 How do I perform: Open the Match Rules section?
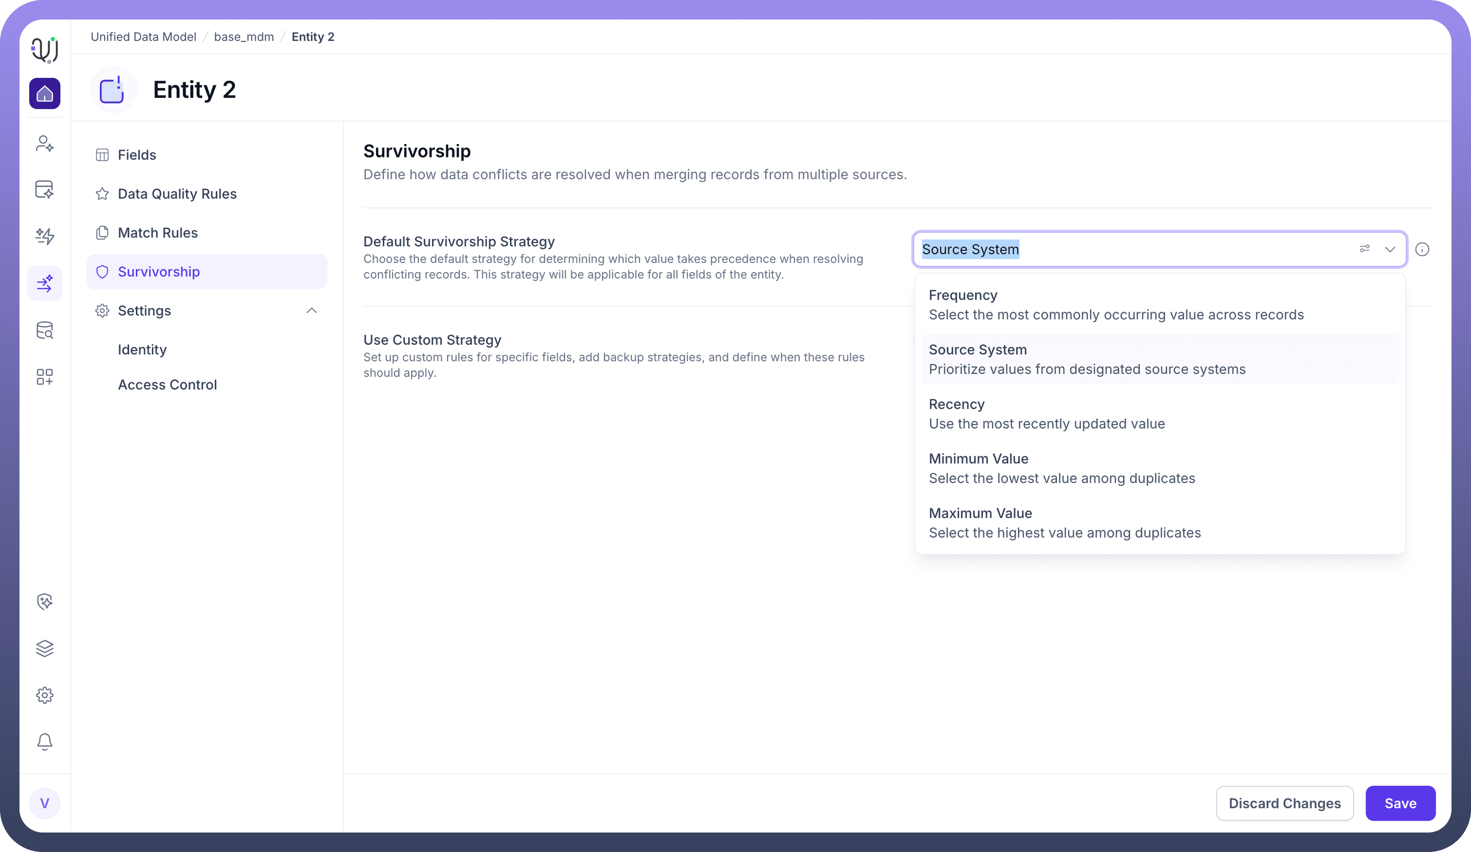[x=158, y=233]
